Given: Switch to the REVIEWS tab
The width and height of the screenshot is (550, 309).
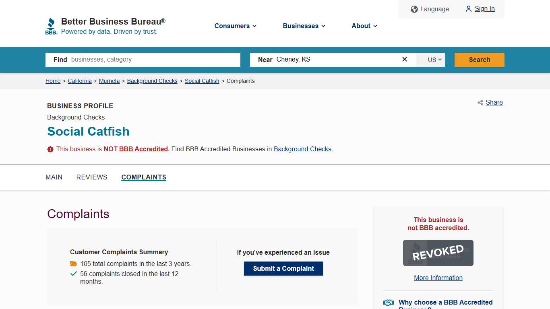Looking at the screenshot, I should [x=91, y=177].
